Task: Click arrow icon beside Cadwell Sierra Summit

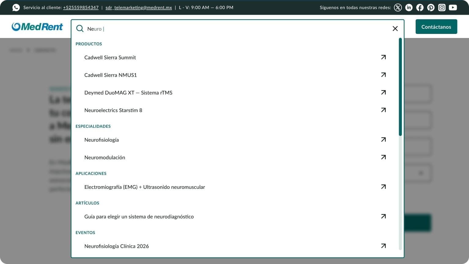Action: [384, 57]
